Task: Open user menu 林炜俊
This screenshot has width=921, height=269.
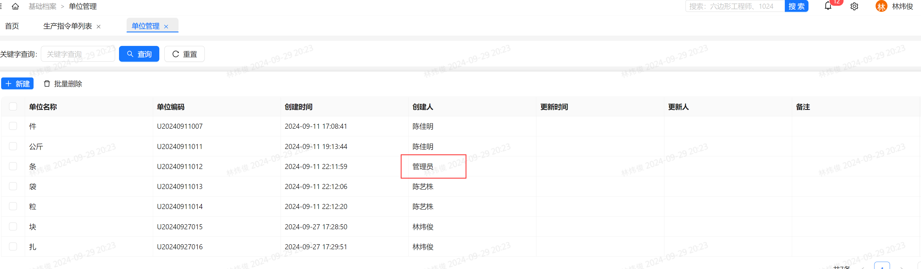Action: click(903, 6)
